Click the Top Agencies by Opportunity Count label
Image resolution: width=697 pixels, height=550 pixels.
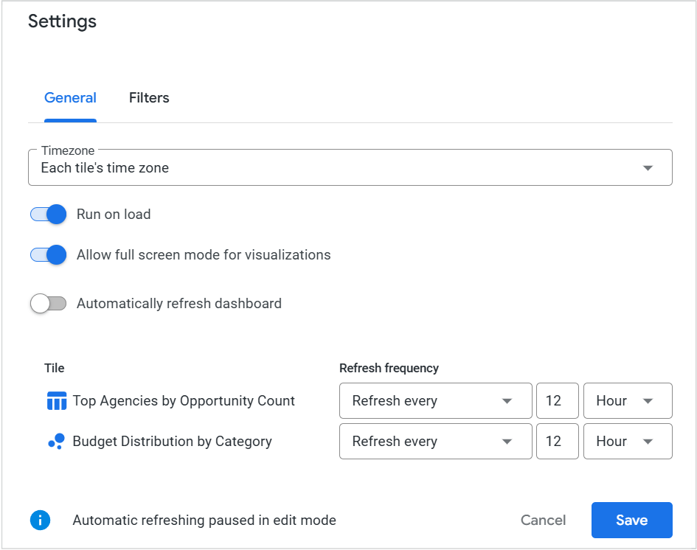[184, 401]
